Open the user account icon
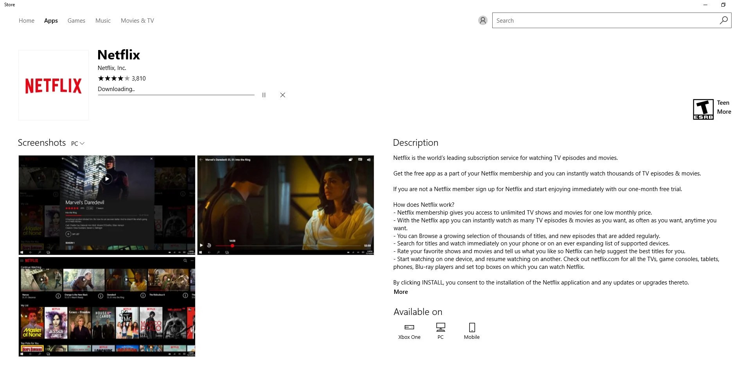 (483, 20)
